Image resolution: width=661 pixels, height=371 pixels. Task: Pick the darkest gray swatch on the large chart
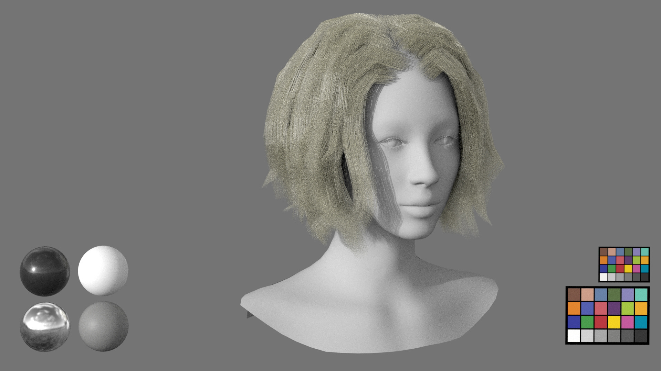(x=641, y=336)
